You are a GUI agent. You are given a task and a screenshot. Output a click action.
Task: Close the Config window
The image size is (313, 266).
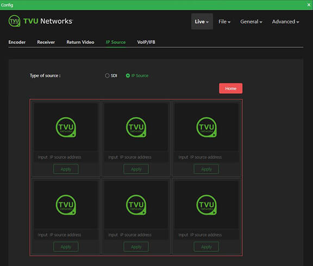(309, 5)
